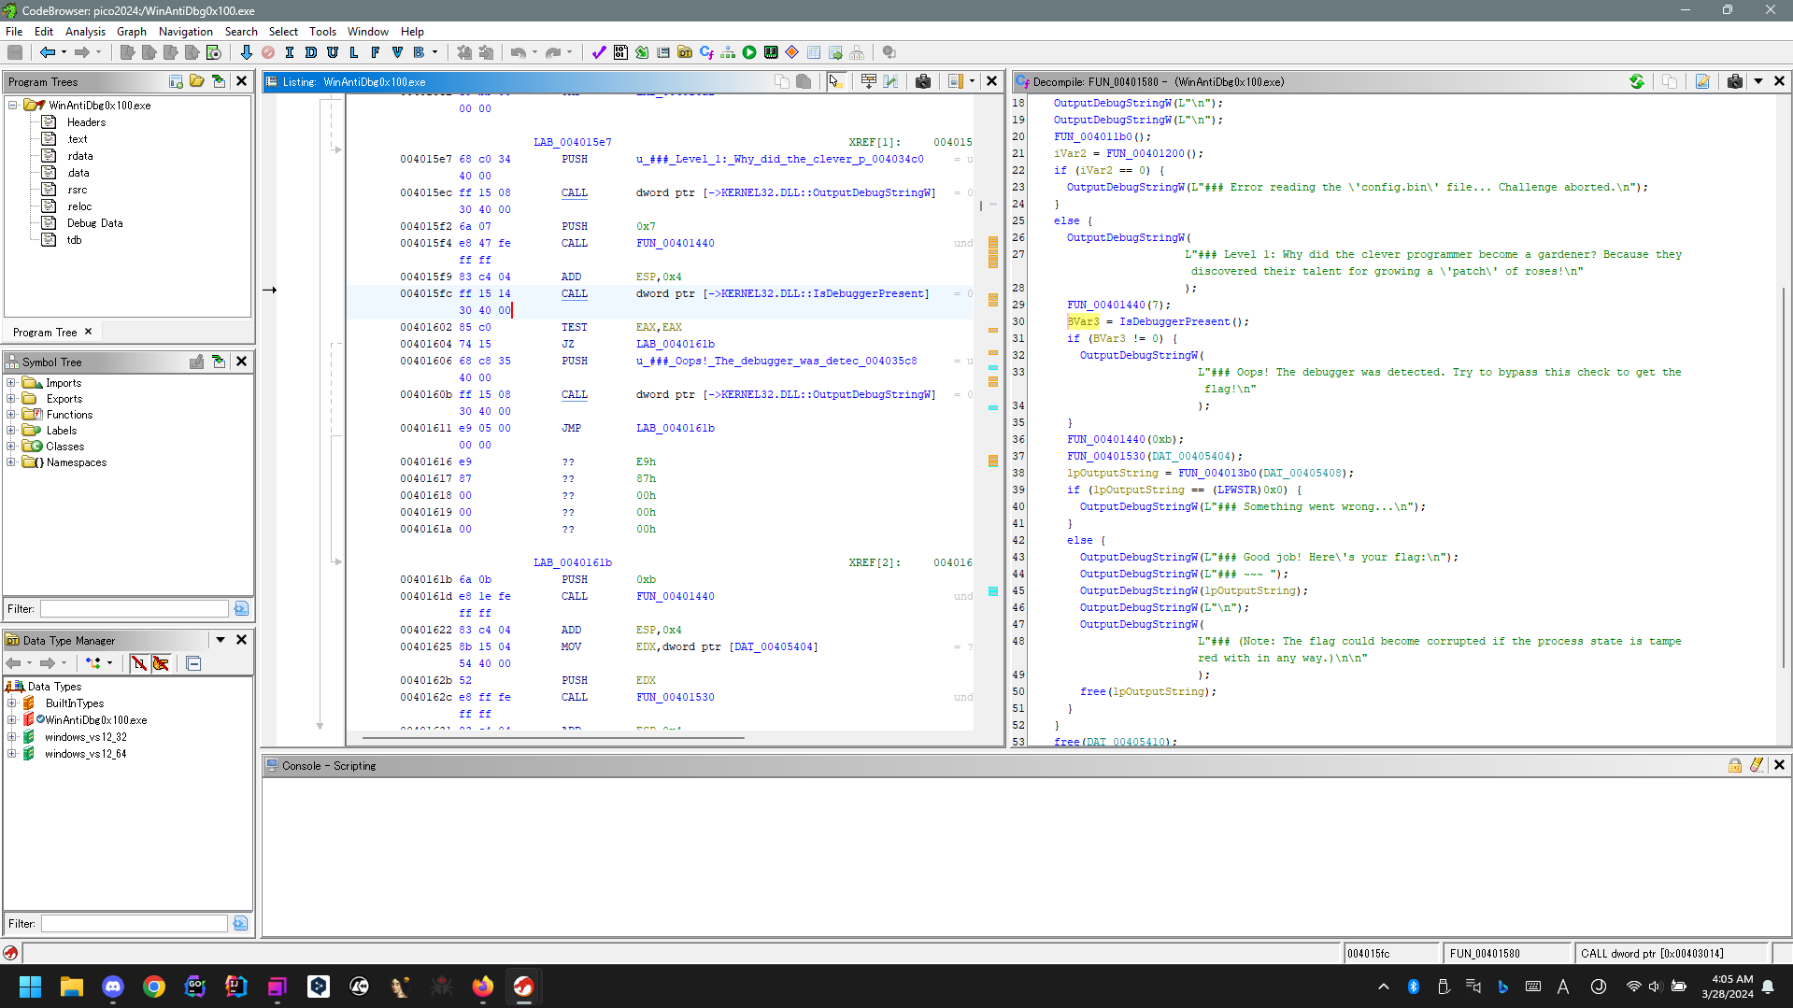
Task: Click the Navigate Back arrow in toolbar
Action: [47, 52]
